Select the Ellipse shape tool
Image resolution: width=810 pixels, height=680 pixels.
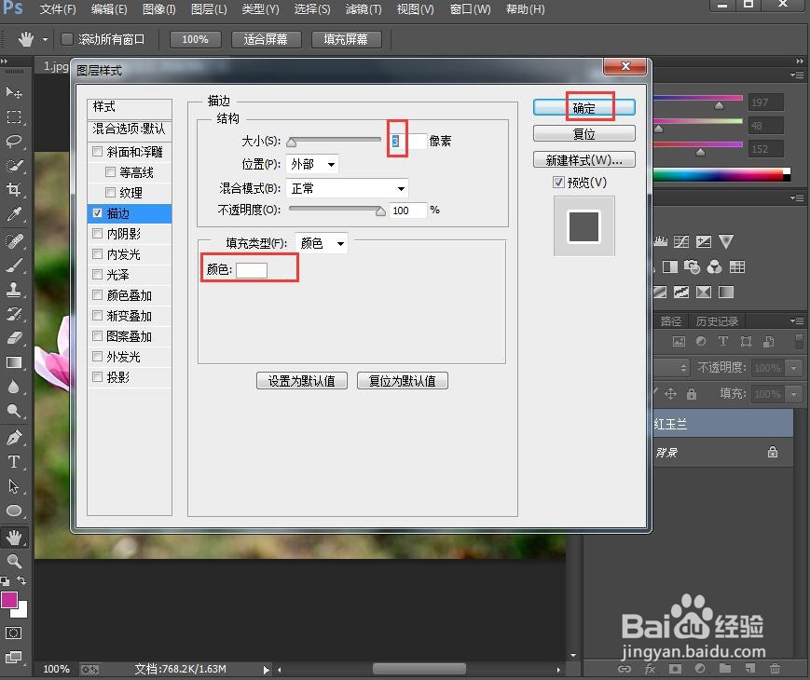(14, 510)
